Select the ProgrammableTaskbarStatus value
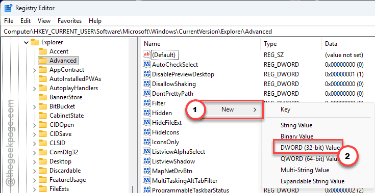 190,190
